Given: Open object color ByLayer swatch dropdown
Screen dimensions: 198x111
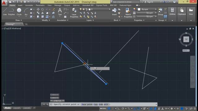Looking at the screenshot, I should pyautogui.click(x=146, y=9).
